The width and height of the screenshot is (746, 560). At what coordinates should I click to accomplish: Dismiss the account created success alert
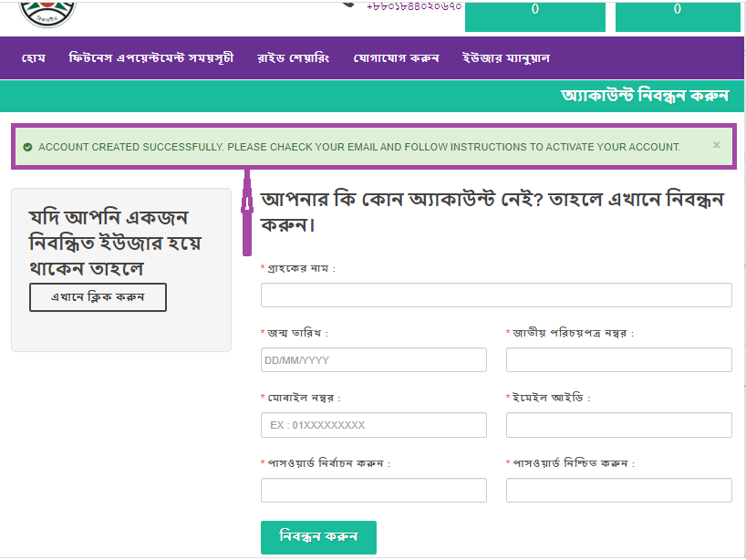[x=716, y=145]
